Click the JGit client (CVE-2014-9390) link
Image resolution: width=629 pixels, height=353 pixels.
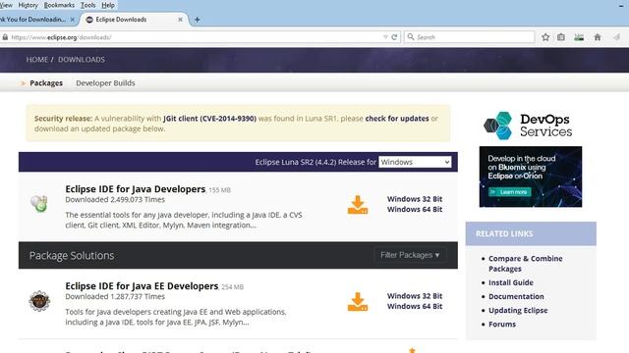click(209, 119)
